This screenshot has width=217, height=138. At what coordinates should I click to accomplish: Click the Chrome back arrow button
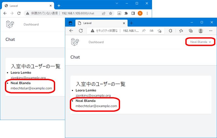coord(5,13)
